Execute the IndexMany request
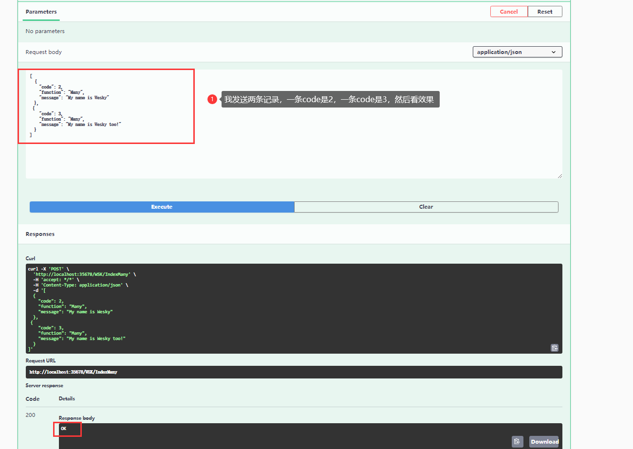 point(162,207)
